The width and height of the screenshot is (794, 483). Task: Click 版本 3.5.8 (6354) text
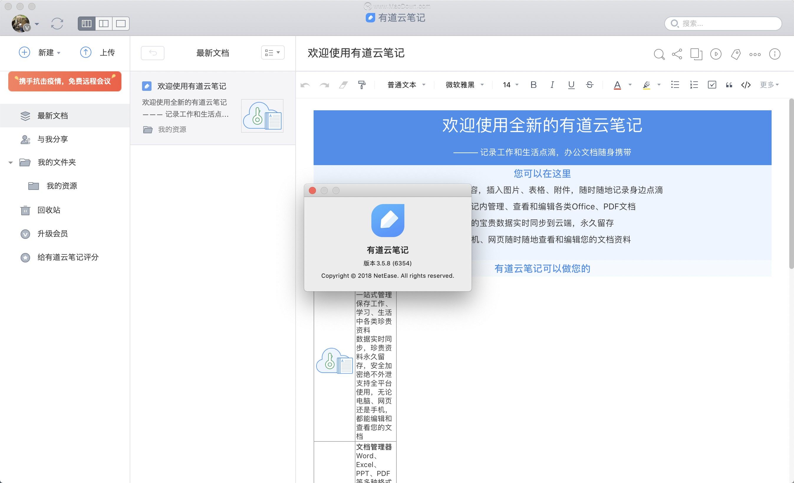[x=388, y=263]
